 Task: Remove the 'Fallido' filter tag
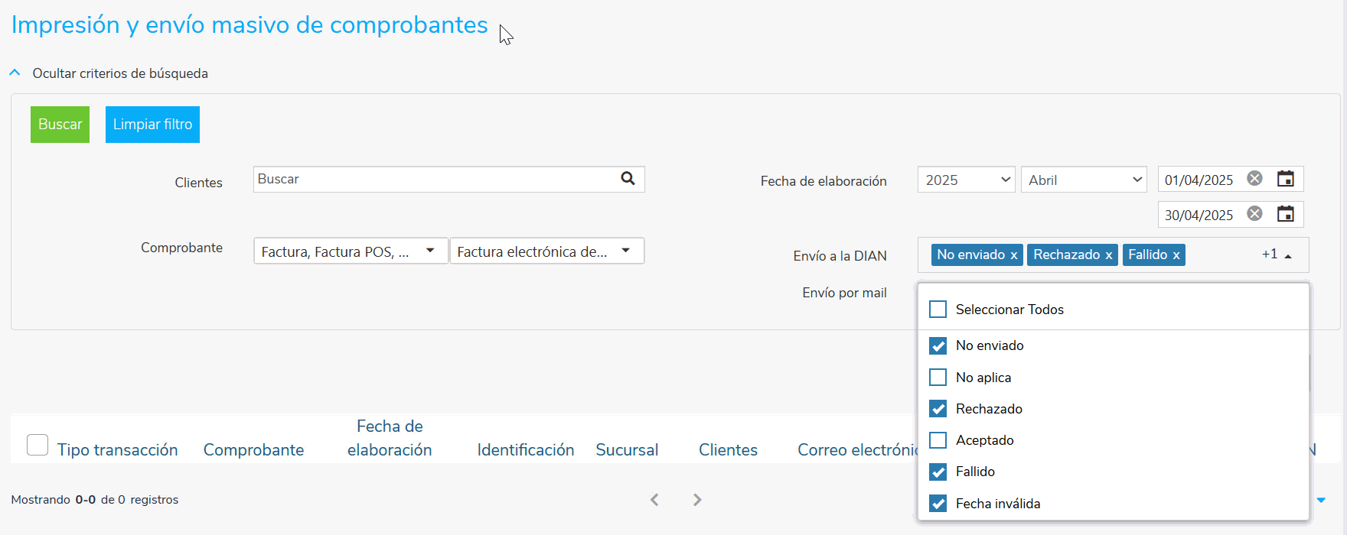point(1176,255)
